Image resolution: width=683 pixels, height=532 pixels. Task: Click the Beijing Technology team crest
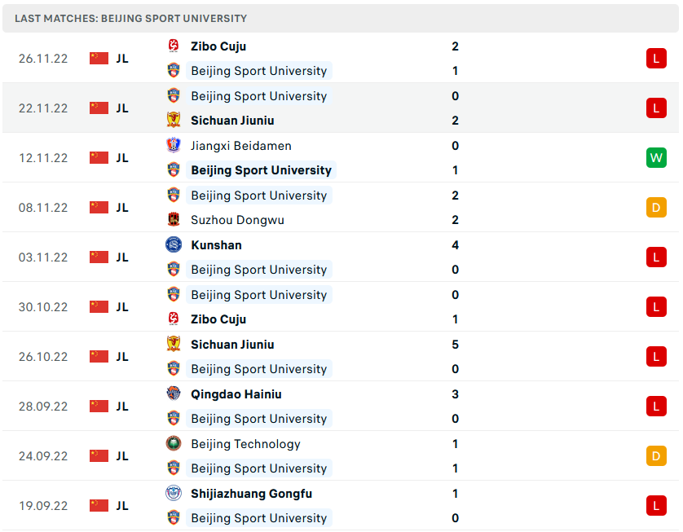pyautogui.click(x=173, y=444)
